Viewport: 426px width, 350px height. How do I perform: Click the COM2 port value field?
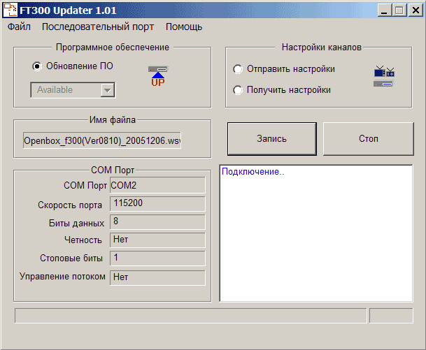coord(157,185)
